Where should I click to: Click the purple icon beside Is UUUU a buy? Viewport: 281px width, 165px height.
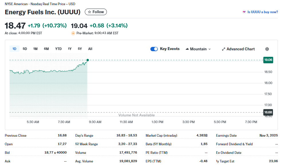244,12
